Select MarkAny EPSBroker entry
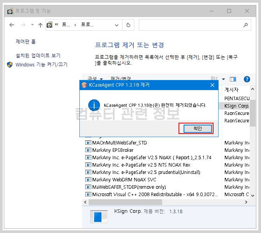The height and width of the screenshot is (233, 261). coord(113,150)
